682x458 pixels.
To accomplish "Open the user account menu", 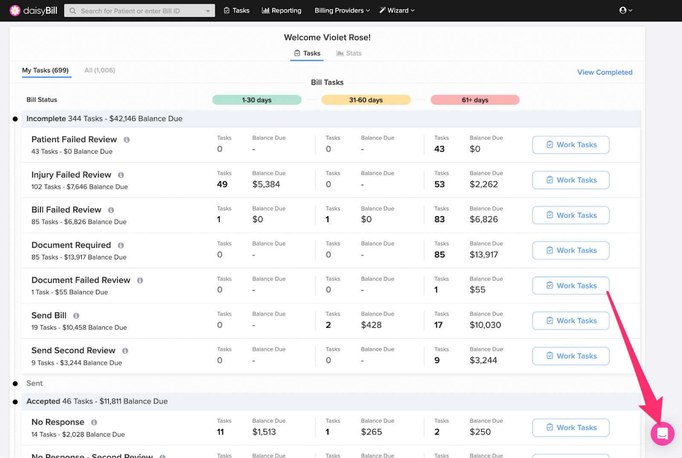I will [625, 10].
